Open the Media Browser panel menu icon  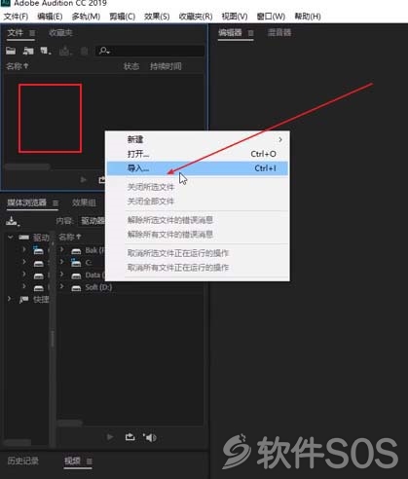click(x=56, y=203)
